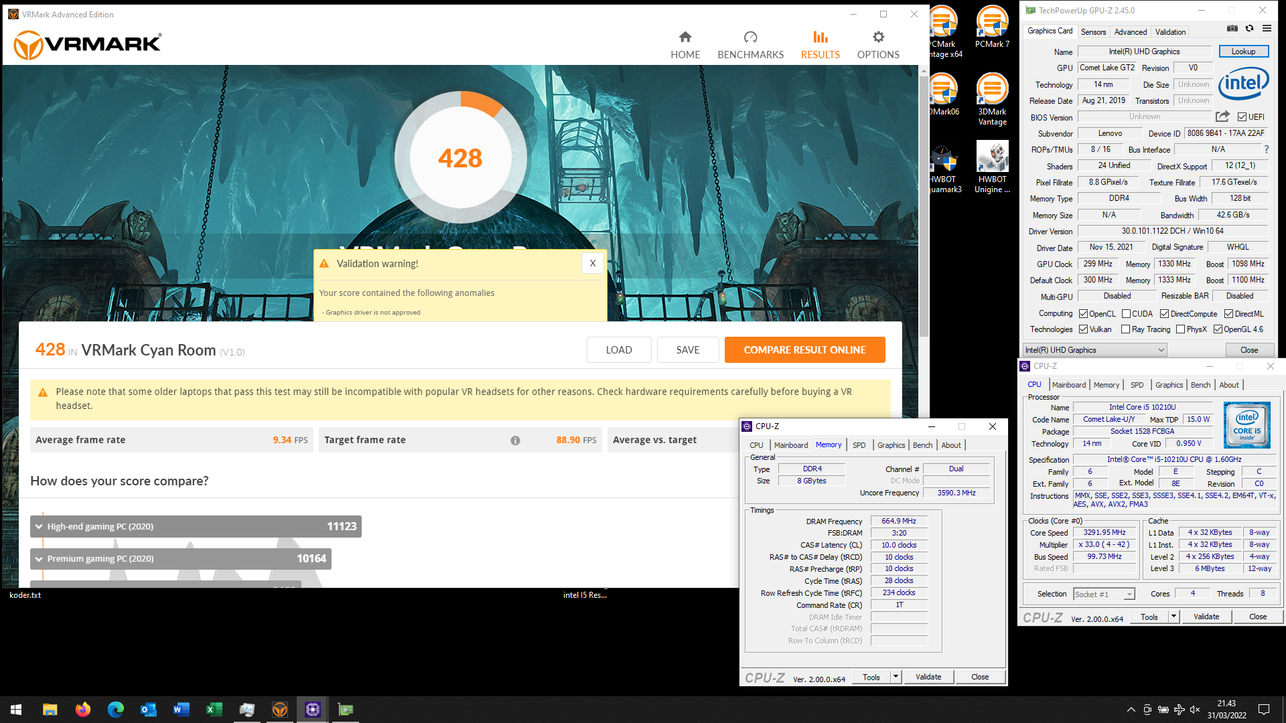Image resolution: width=1286 pixels, height=723 pixels.
Task: Open GPU selection dropdown in GPU-Z
Action: [x=1094, y=350]
